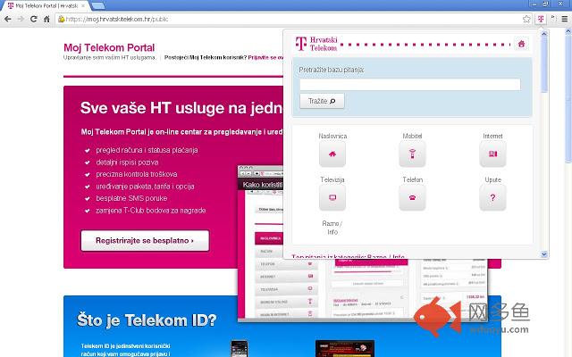Click the browser forward arrow

coord(21,19)
